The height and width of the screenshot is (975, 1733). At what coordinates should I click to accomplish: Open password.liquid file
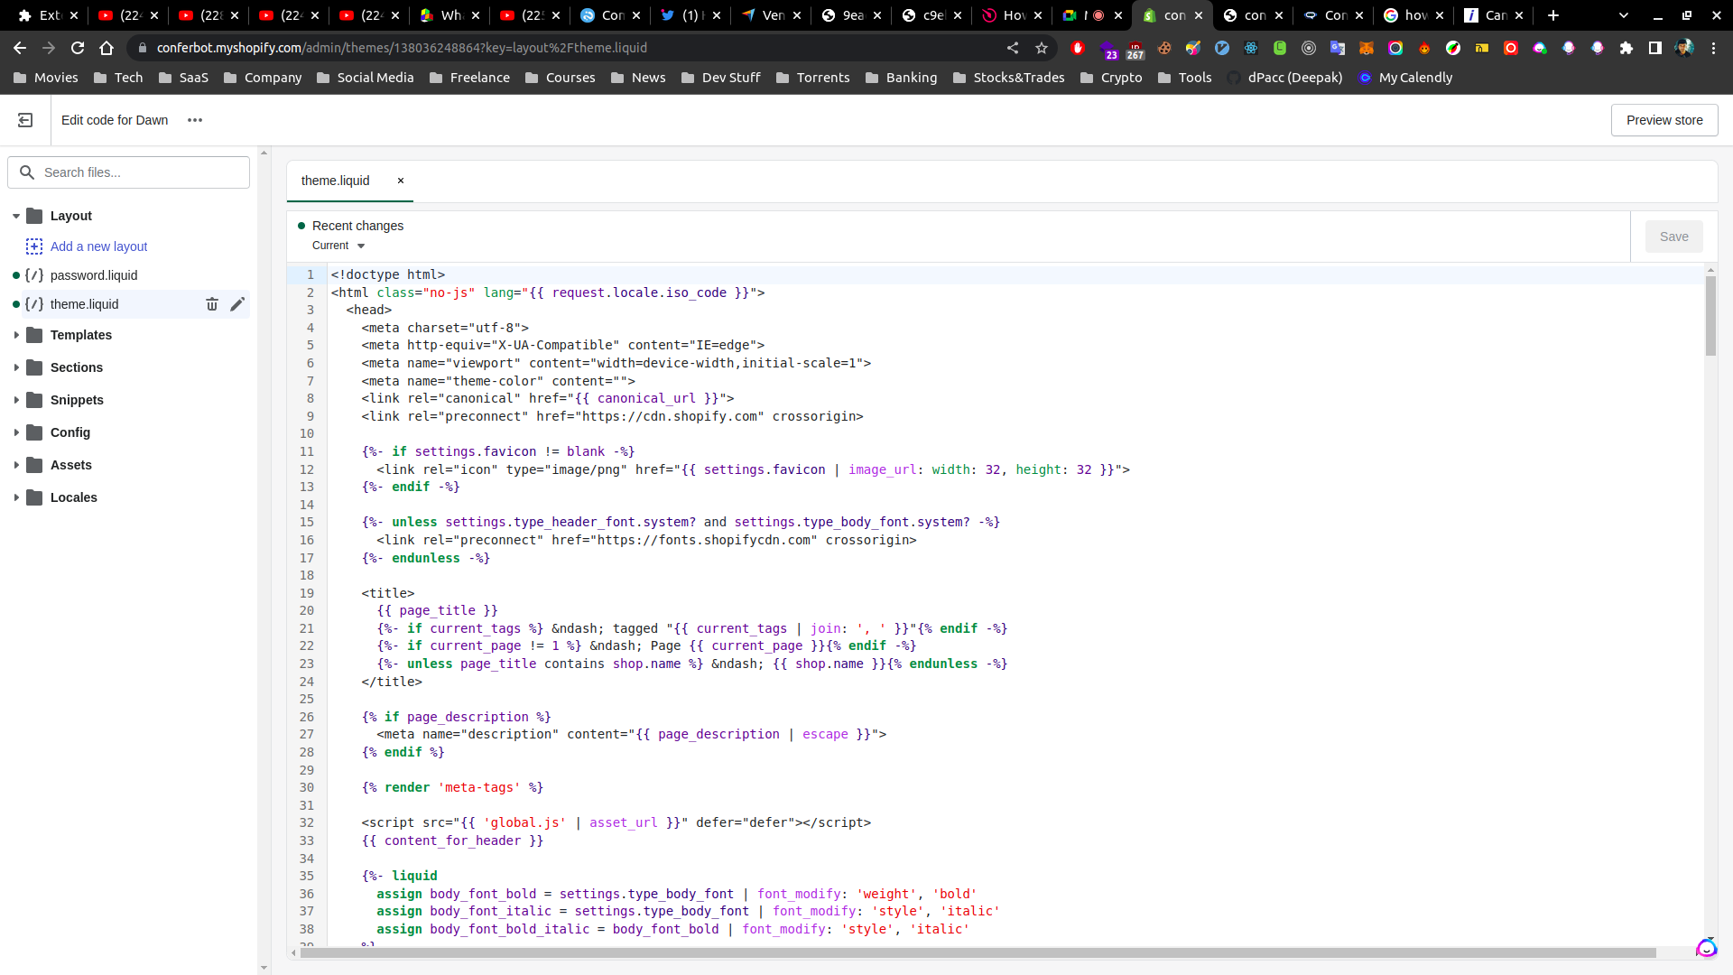tap(94, 275)
